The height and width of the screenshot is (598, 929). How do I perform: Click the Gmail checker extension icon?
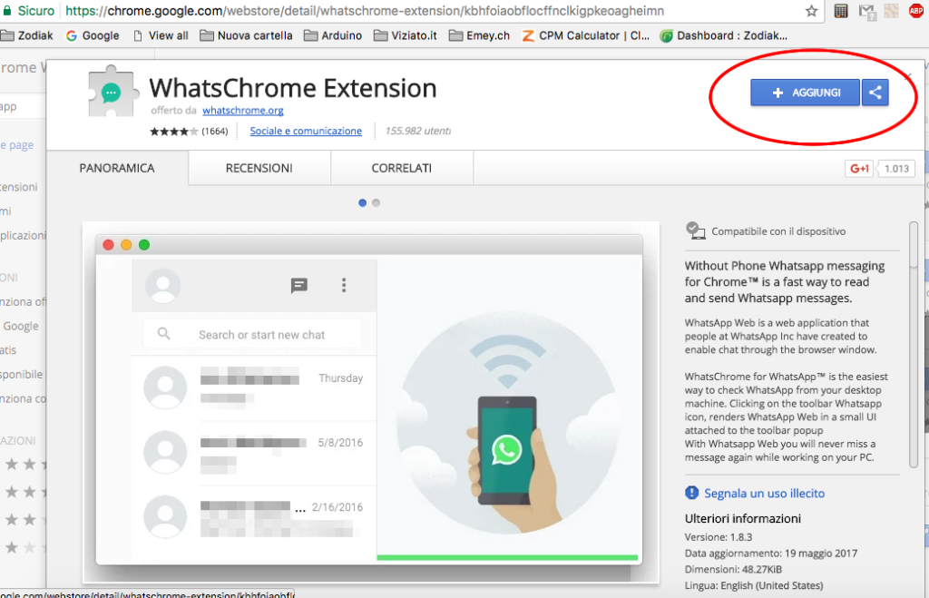click(866, 12)
